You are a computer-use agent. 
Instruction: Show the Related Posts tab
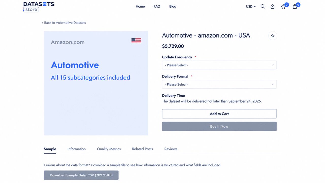(142, 149)
